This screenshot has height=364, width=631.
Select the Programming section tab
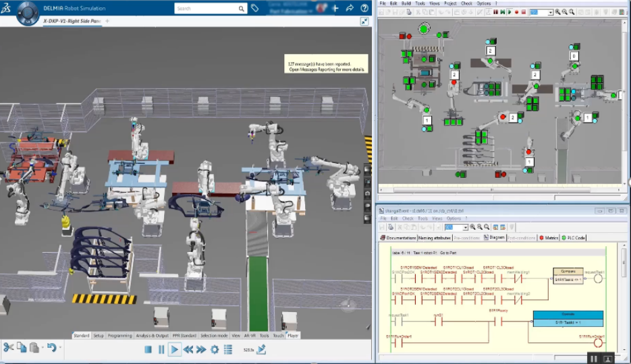point(120,335)
